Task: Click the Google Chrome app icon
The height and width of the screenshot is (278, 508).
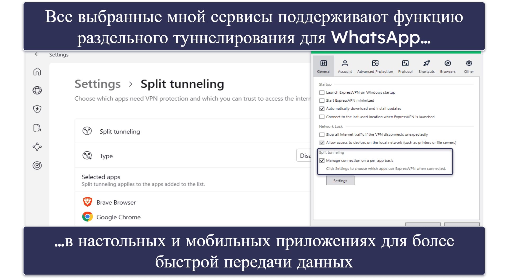Action: pos(87,217)
